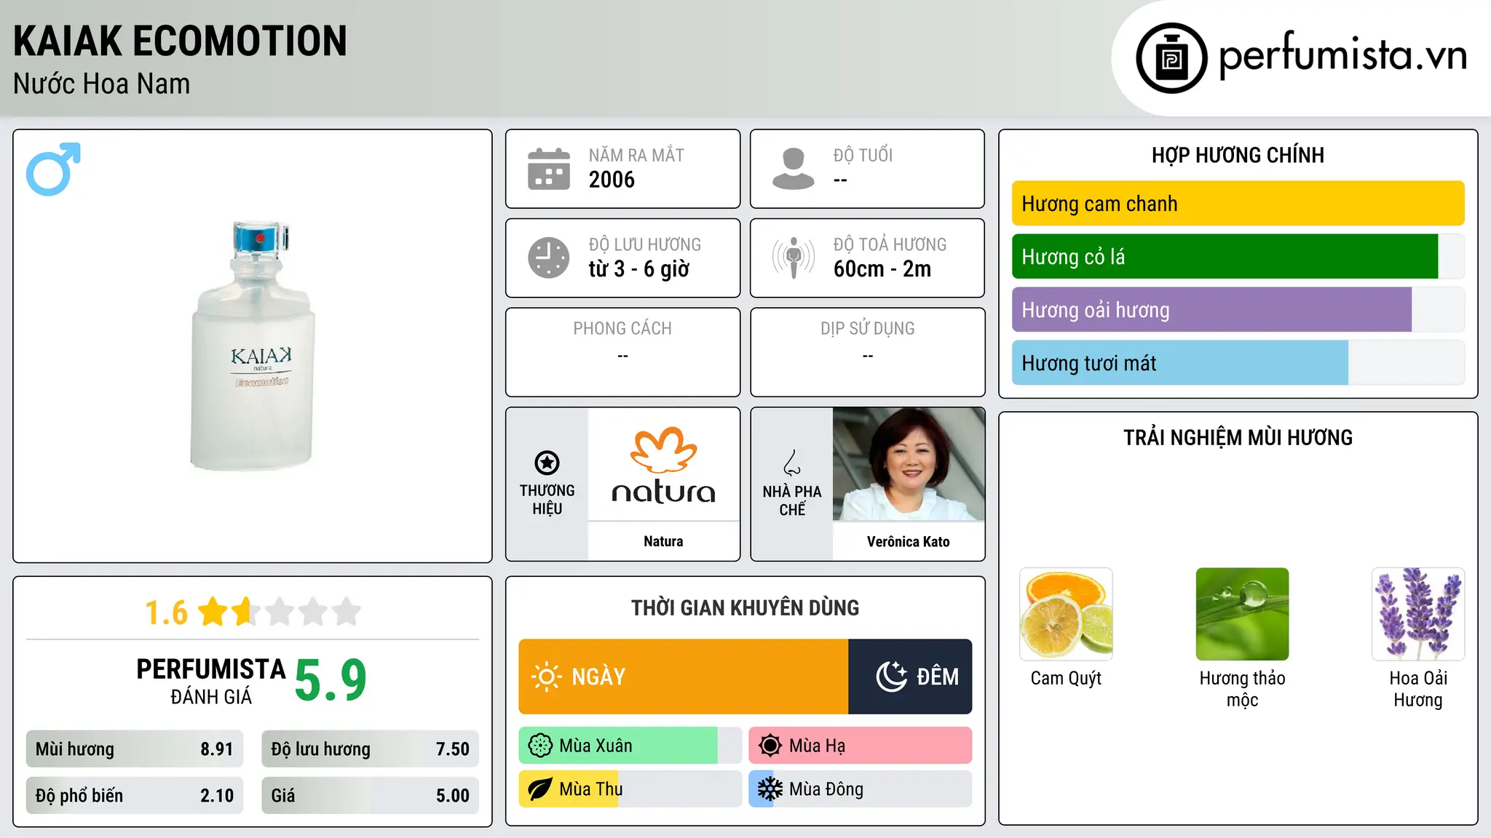
Task: Click the Dịp sử dụng card
Action: (868, 352)
